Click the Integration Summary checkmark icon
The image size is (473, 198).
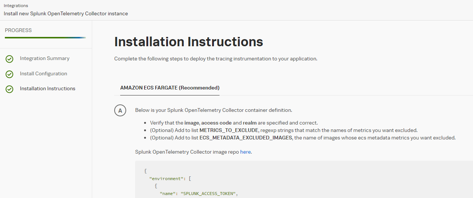(x=9, y=59)
